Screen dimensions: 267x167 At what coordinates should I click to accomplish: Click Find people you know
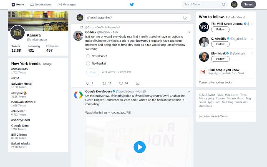point(224,70)
